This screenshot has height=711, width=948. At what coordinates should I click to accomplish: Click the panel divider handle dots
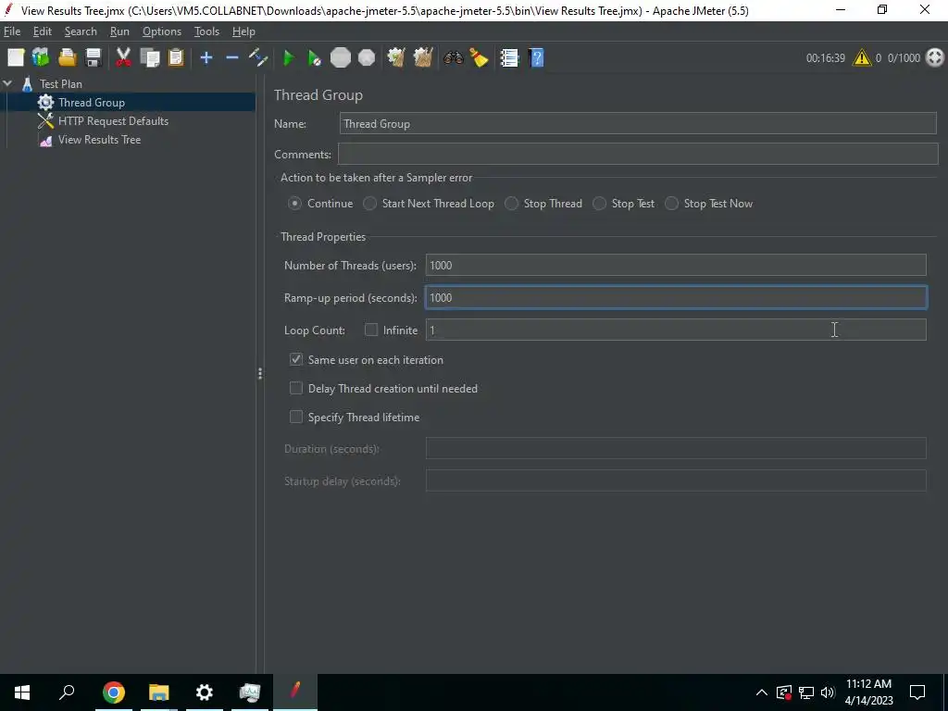point(260,374)
